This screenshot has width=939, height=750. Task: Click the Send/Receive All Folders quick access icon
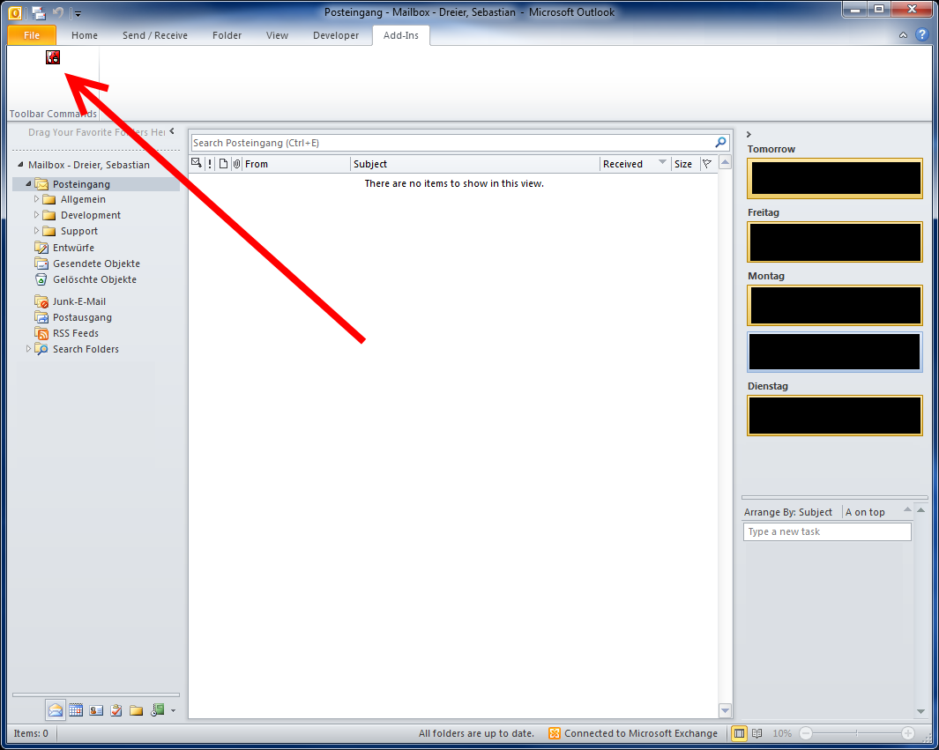coord(39,12)
